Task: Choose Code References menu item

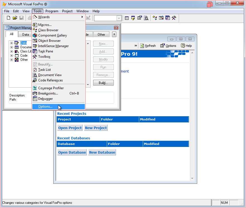Action: (x=59, y=80)
